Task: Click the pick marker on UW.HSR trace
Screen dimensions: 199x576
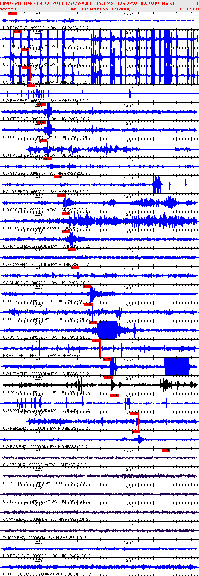Action: (66, 213)
